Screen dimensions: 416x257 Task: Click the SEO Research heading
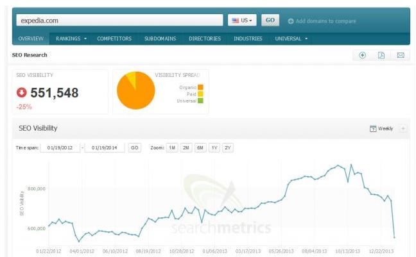(x=30, y=55)
